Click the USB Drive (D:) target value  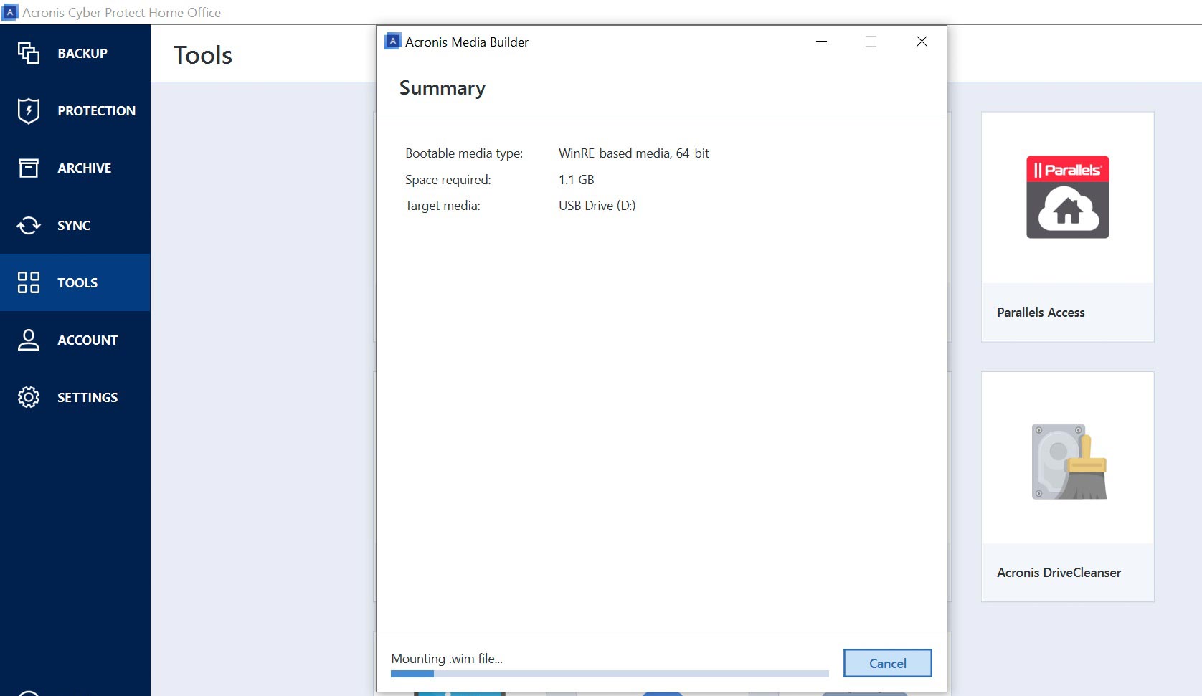597,206
